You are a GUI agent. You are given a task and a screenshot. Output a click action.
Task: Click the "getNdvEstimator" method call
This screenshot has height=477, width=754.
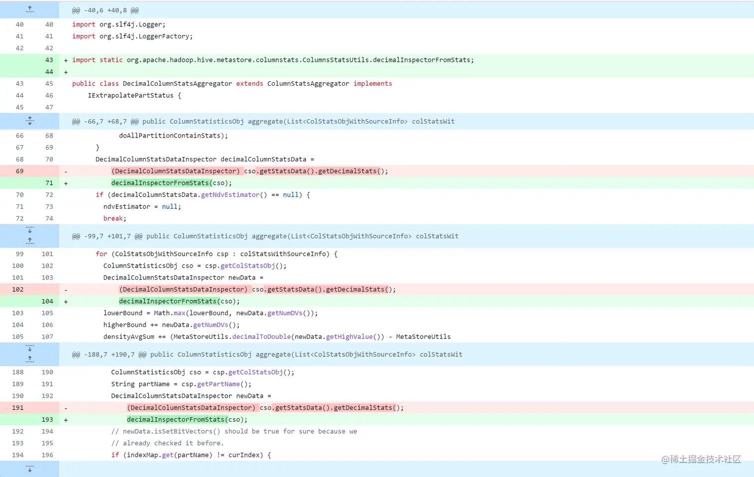(230, 195)
